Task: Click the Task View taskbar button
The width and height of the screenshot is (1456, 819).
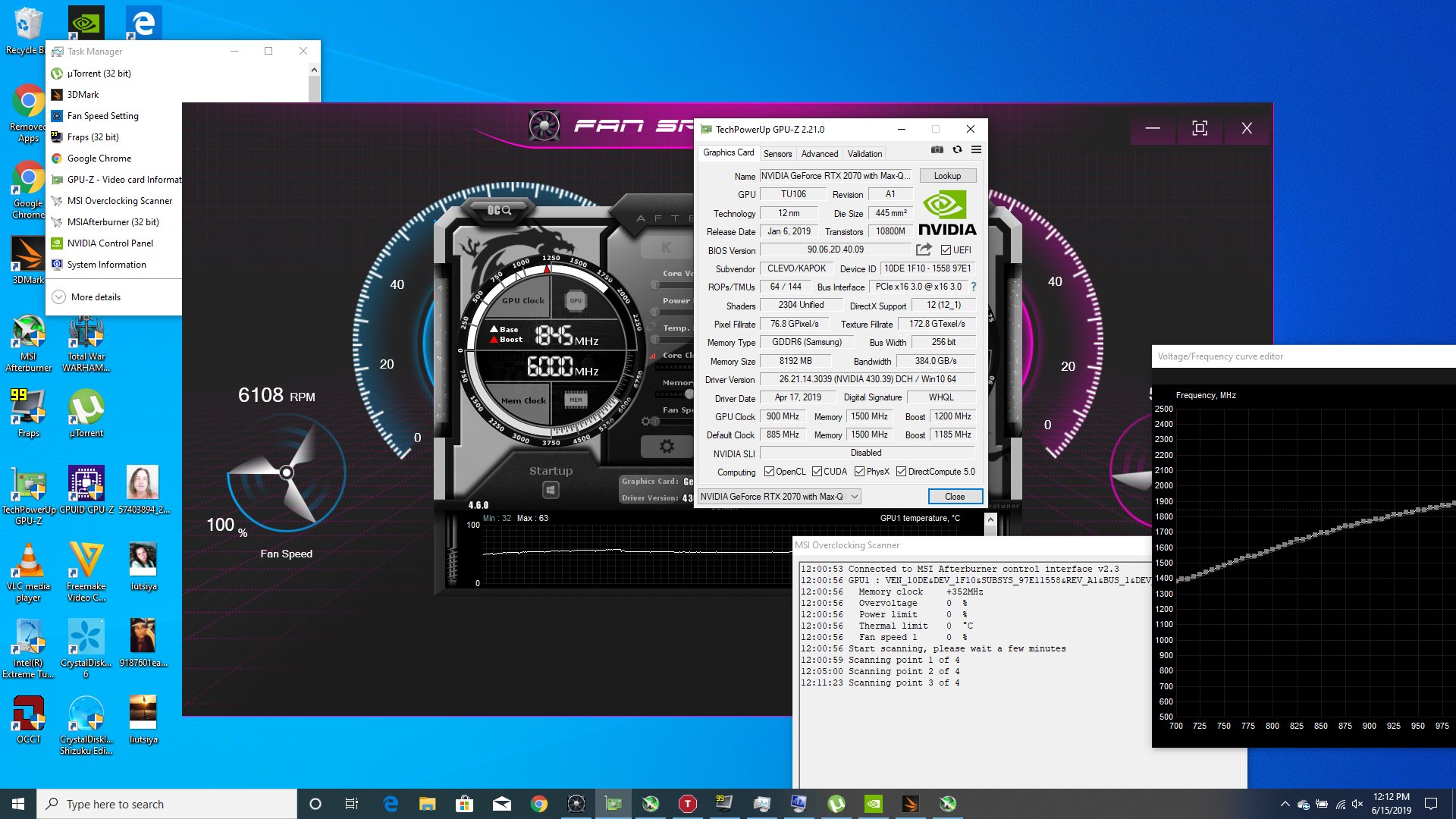Action: (352, 804)
